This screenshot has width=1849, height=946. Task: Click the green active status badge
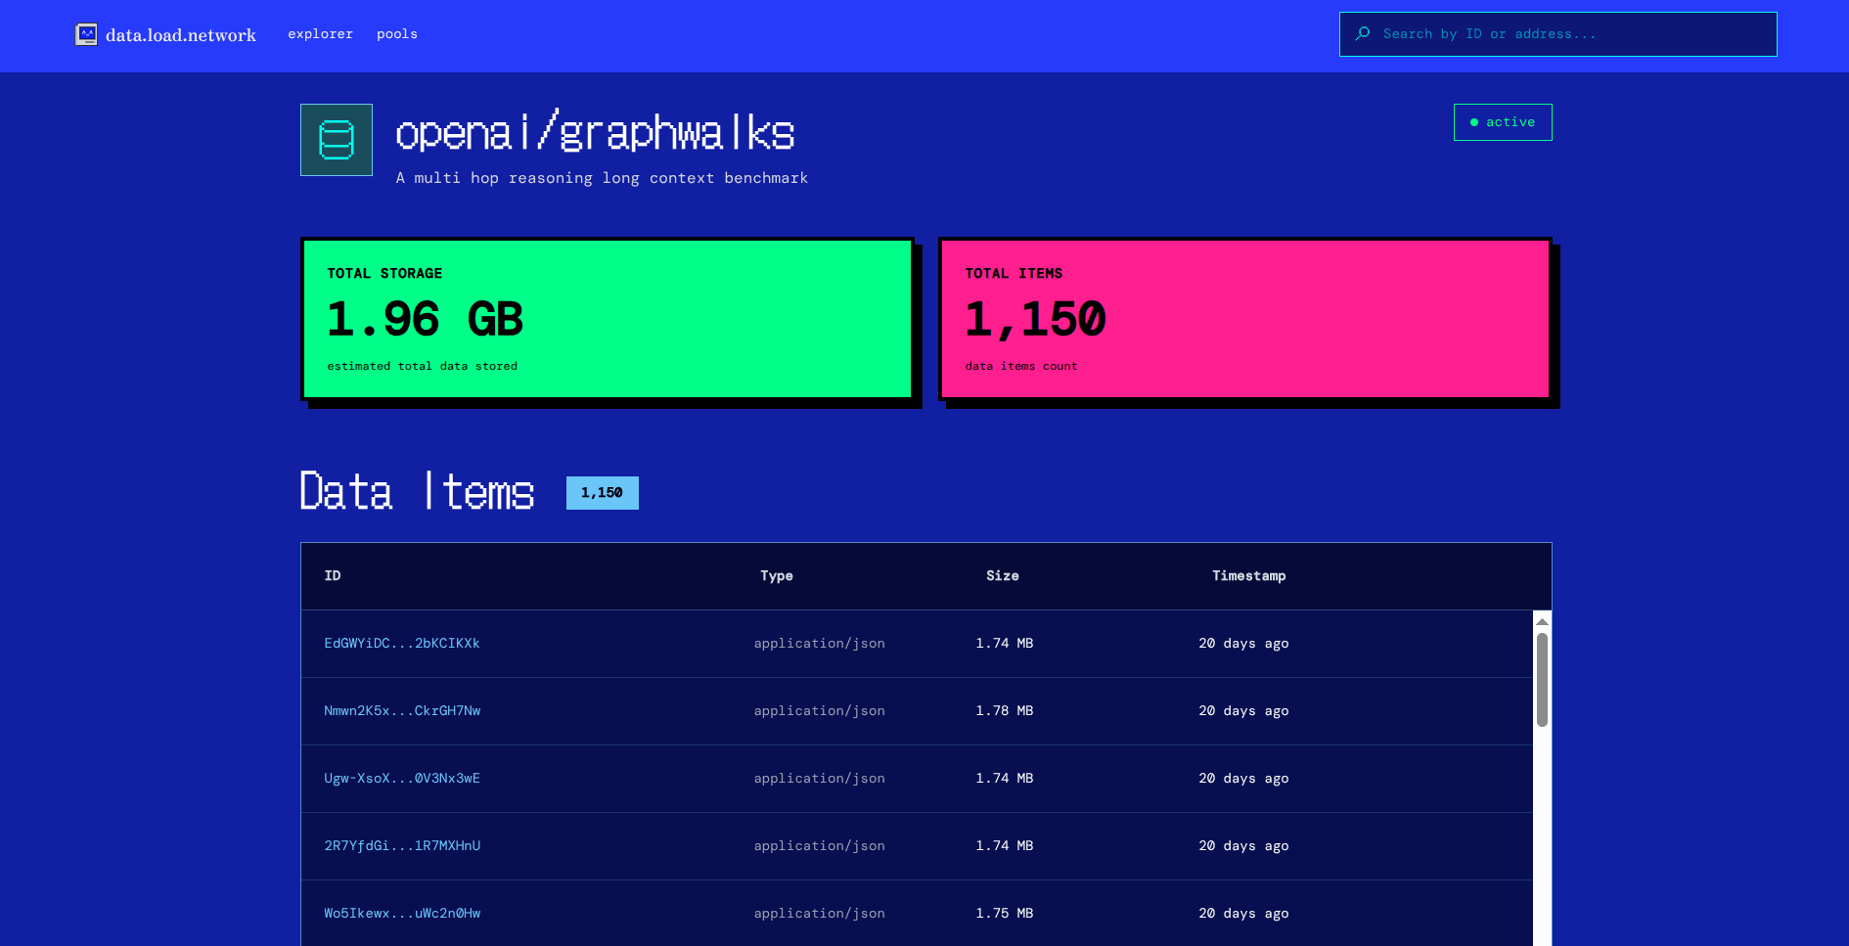[1502, 122]
